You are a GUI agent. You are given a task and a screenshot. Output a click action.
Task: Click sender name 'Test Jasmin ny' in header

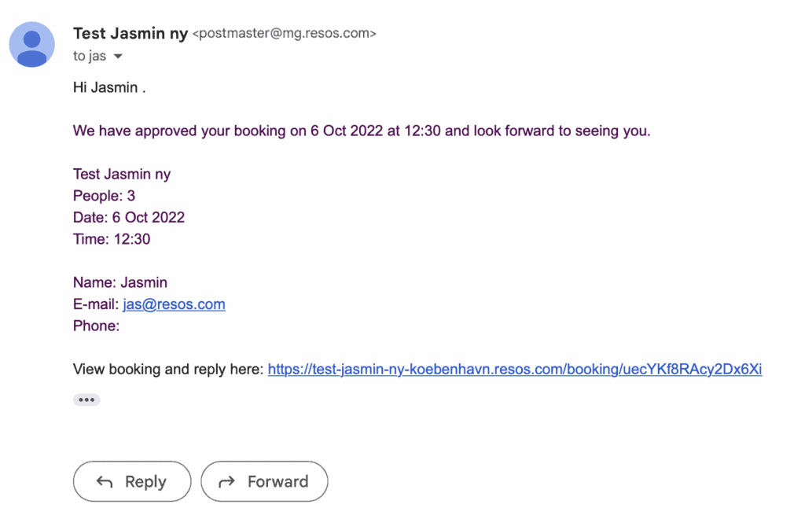130,33
